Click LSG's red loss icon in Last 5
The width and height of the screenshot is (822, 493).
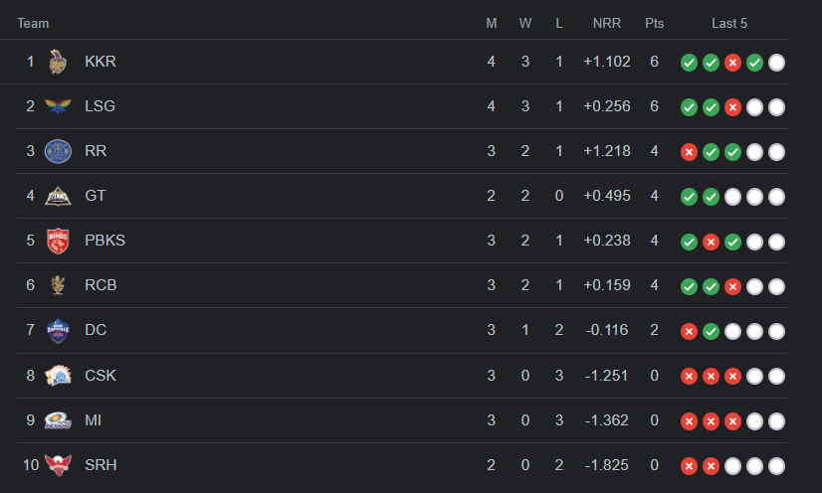point(732,107)
